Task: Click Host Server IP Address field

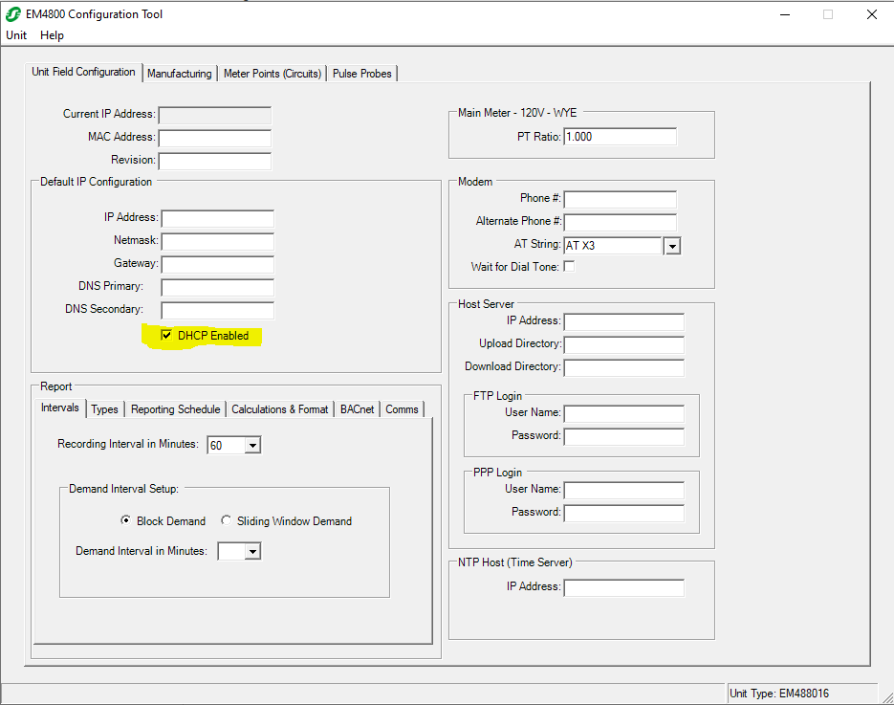Action: click(x=623, y=321)
